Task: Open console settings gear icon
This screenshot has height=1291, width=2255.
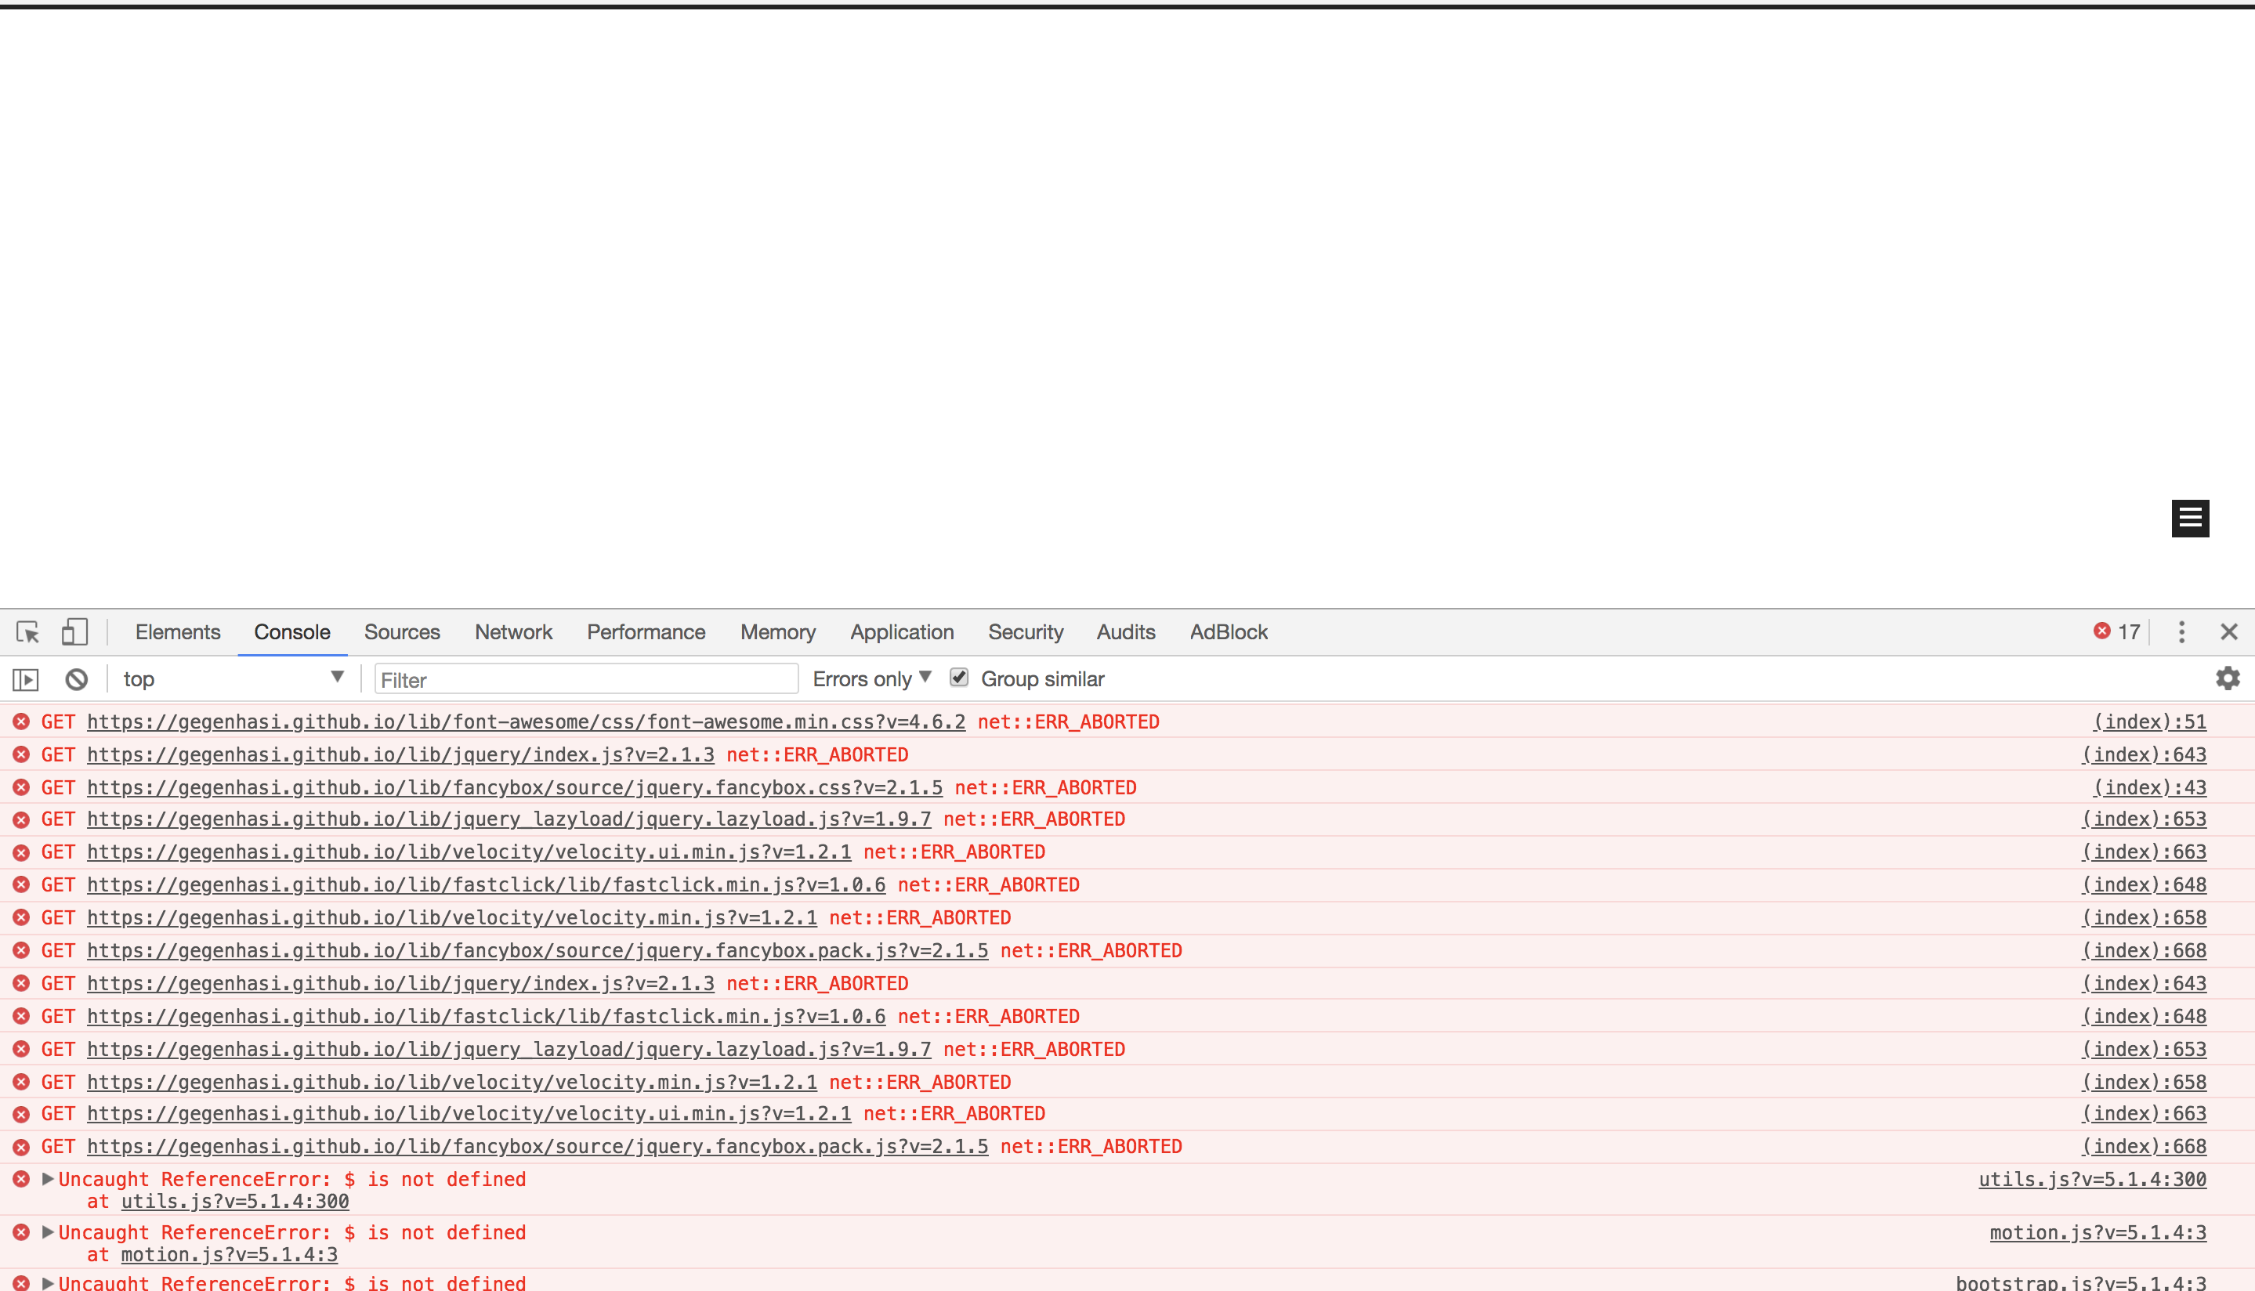Action: tap(2228, 679)
